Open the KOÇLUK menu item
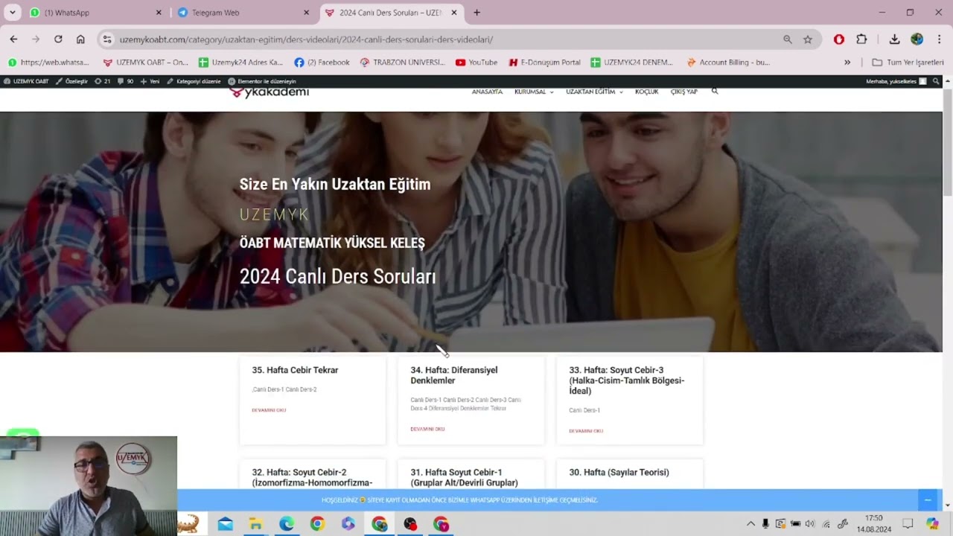Screen dimensions: 953x536 point(646,92)
